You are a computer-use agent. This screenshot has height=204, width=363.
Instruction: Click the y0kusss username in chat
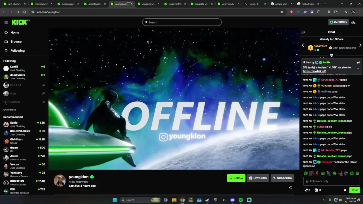pyautogui.click(x=327, y=86)
